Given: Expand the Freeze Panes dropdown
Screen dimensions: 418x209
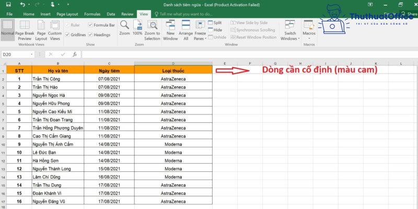Looking at the screenshot, I should [x=201, y=30].
